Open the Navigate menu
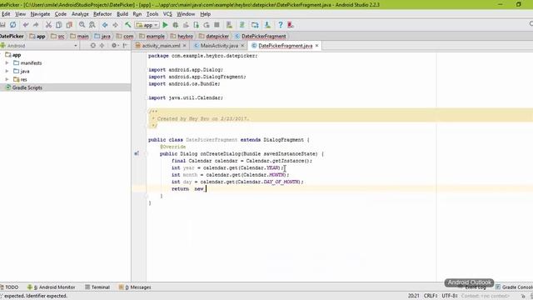 point(40,14)
